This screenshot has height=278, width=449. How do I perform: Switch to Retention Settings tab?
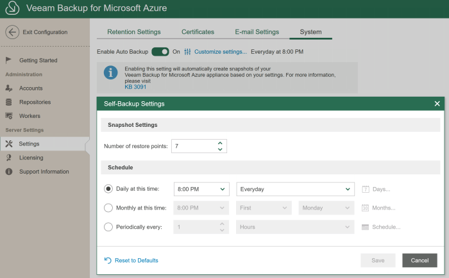(133, 32)
